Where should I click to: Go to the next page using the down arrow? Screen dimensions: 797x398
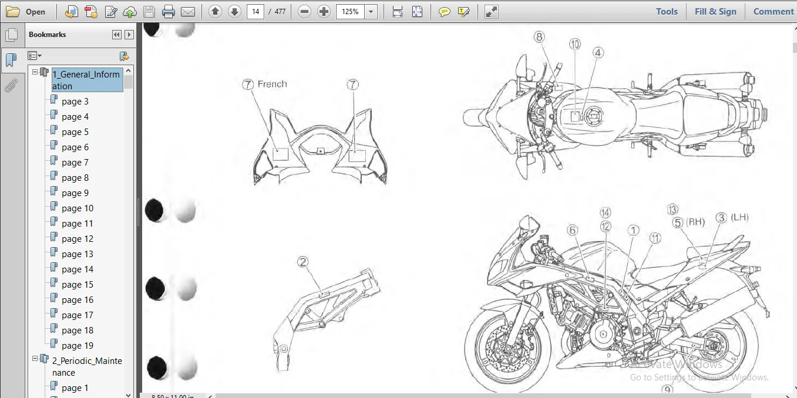pyautogui.click(x=234, y=12)
